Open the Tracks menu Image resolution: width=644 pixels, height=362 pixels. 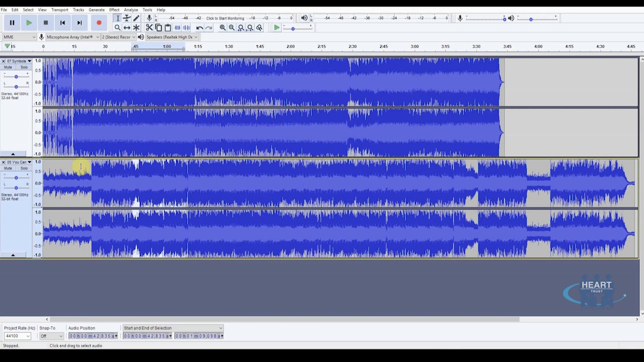coord(78,10)
